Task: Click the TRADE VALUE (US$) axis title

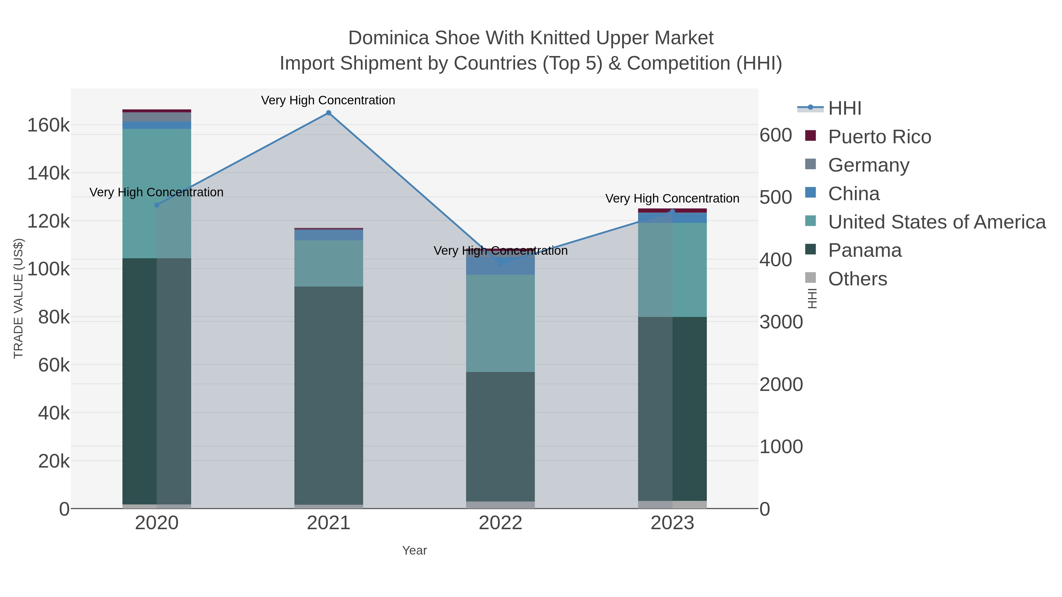Action: click(19, 298)
